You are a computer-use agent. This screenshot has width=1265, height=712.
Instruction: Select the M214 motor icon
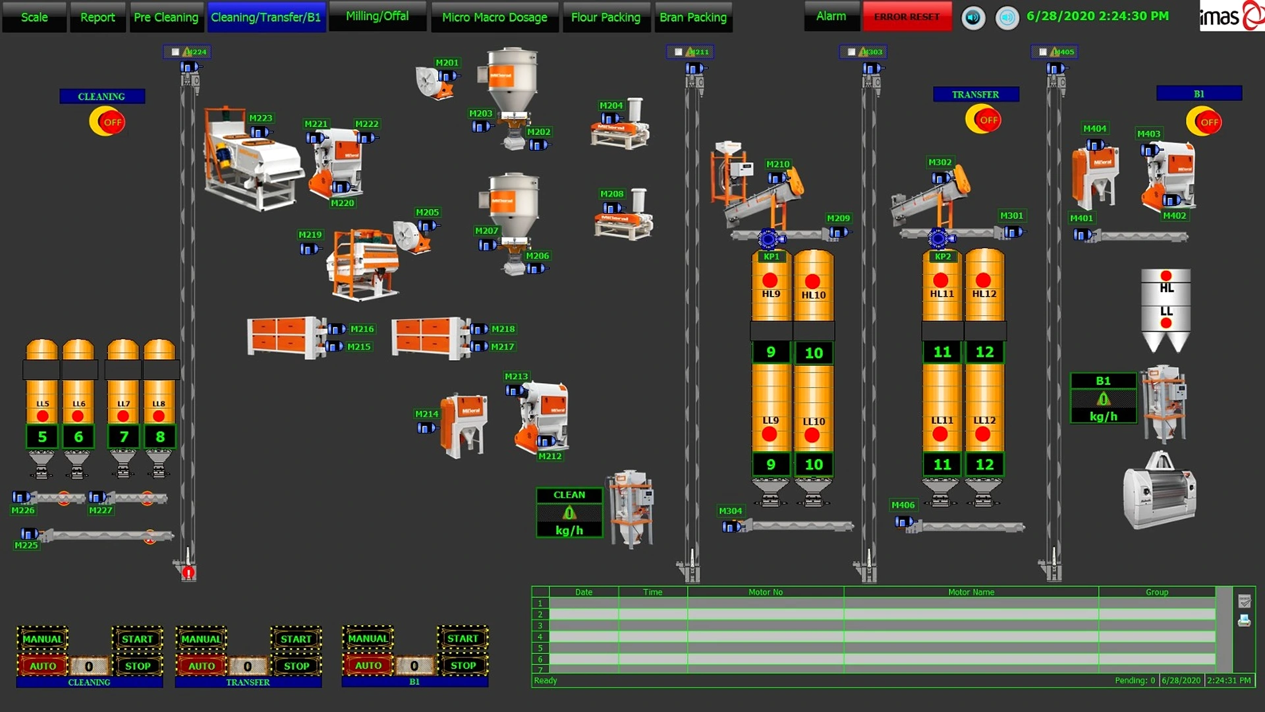(428, 428)
